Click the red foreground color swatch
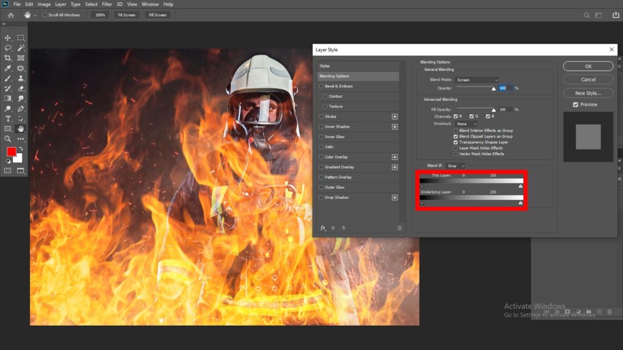Image resolution: width=623 pixels, height=350 pixels. point(11,151)
